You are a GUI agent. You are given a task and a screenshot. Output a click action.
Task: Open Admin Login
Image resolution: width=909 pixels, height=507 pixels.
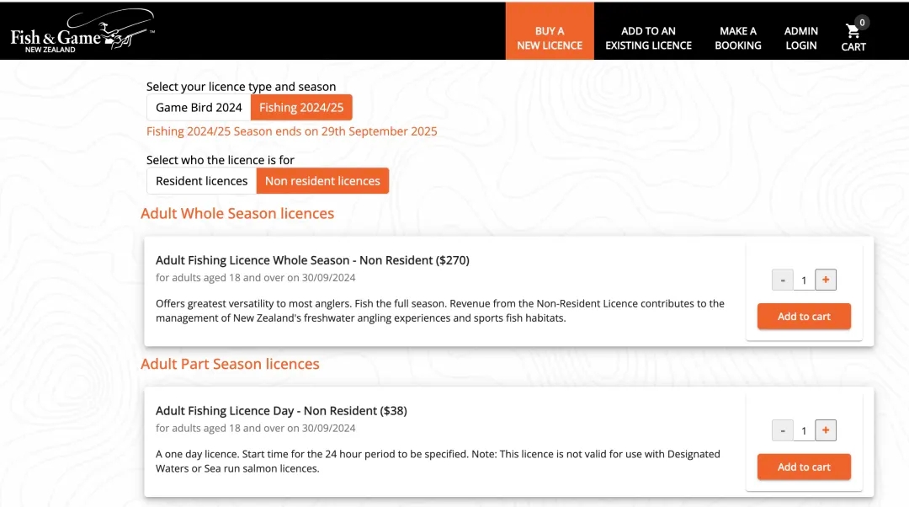800,38
